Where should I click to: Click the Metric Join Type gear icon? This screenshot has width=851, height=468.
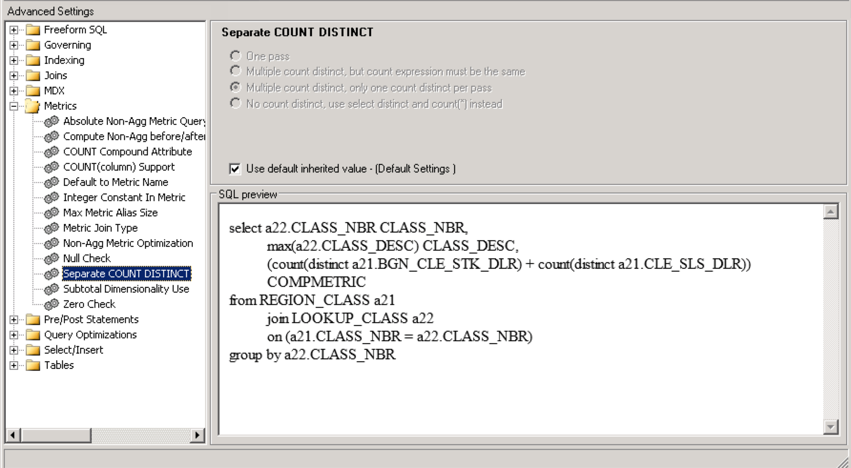point(51,228)
